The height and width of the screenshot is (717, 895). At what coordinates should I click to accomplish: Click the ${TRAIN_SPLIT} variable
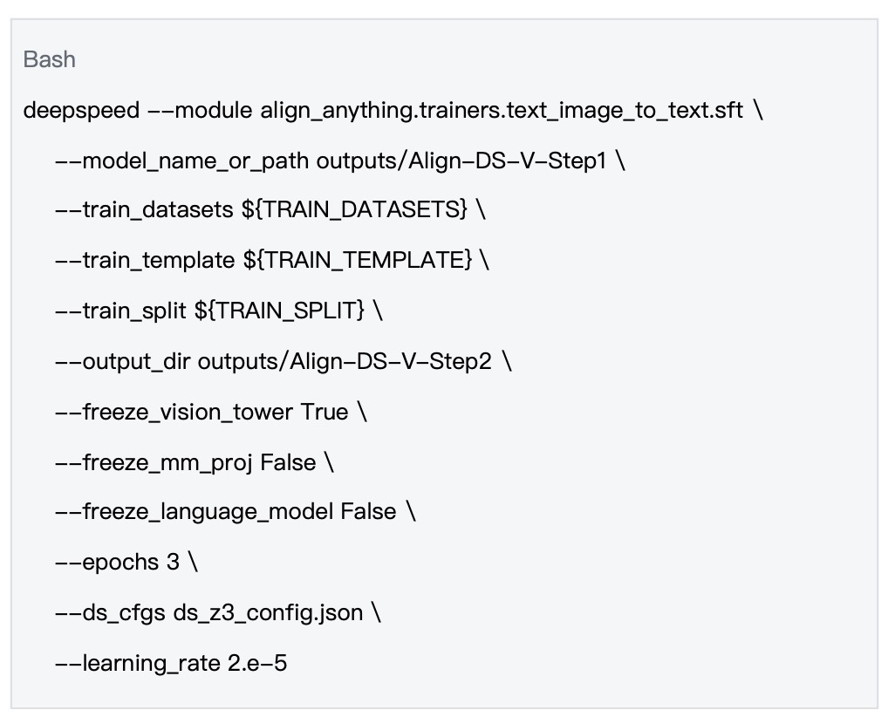pos(279,311)
